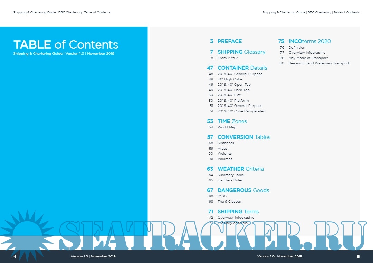This screenshot has width=373, height=263.
Task: Click the TABLE of Contents title
Action: coord(66,45)
